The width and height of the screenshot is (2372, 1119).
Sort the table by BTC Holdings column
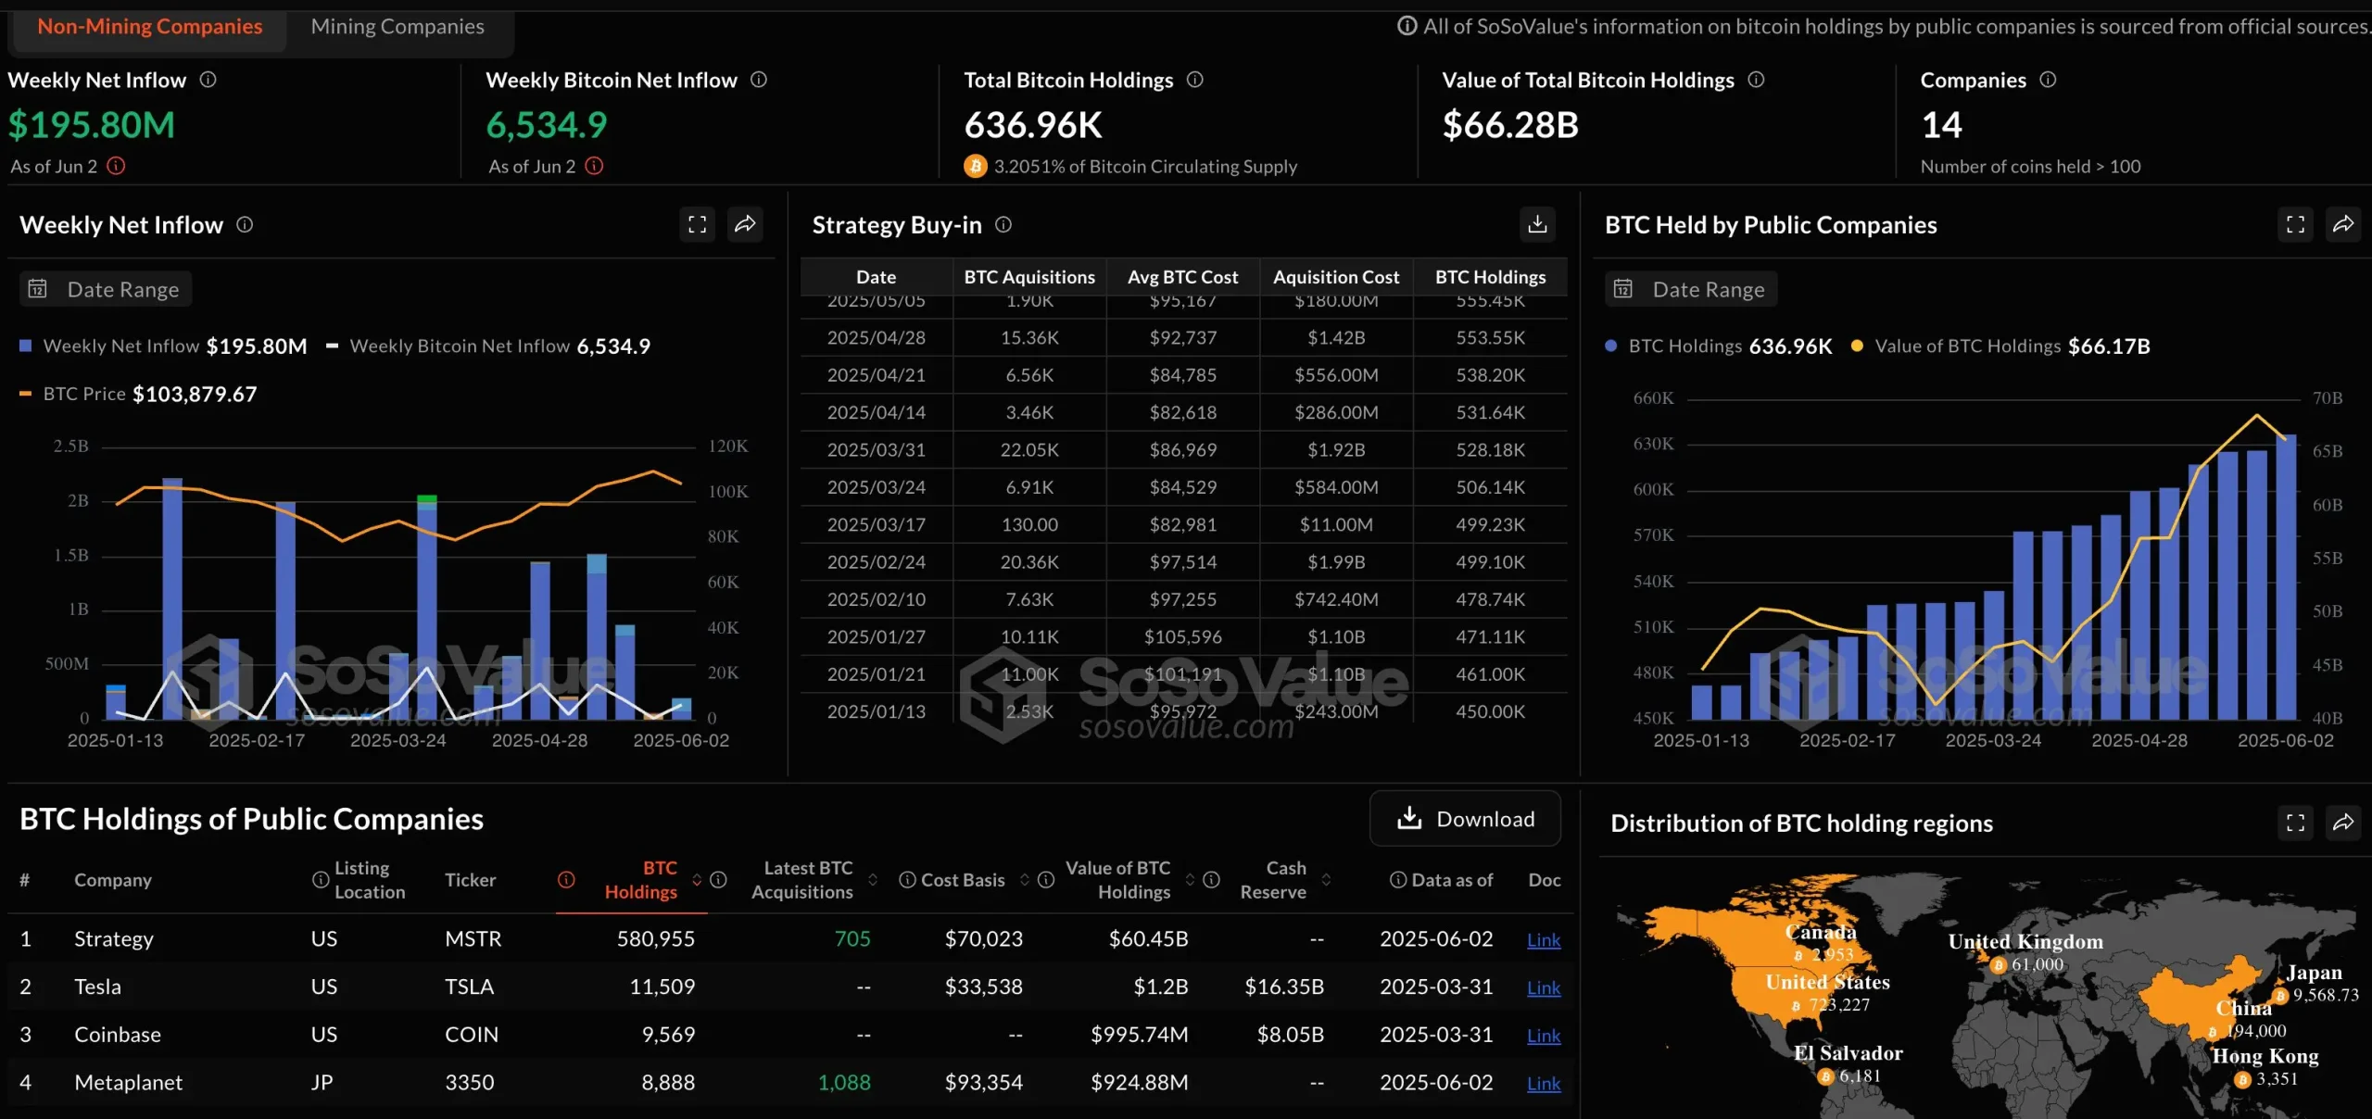click(696, 880)
